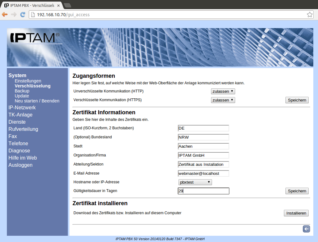
Task: Click the browser back arrow icon
Action: [5, 14]
